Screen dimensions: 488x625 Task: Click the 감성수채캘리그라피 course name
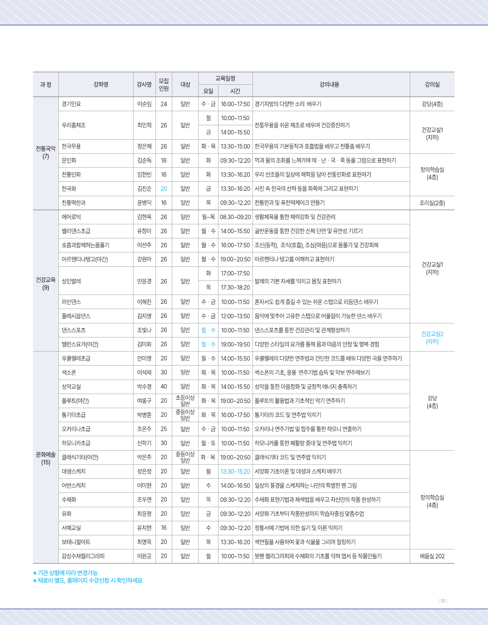pos(83,556)
